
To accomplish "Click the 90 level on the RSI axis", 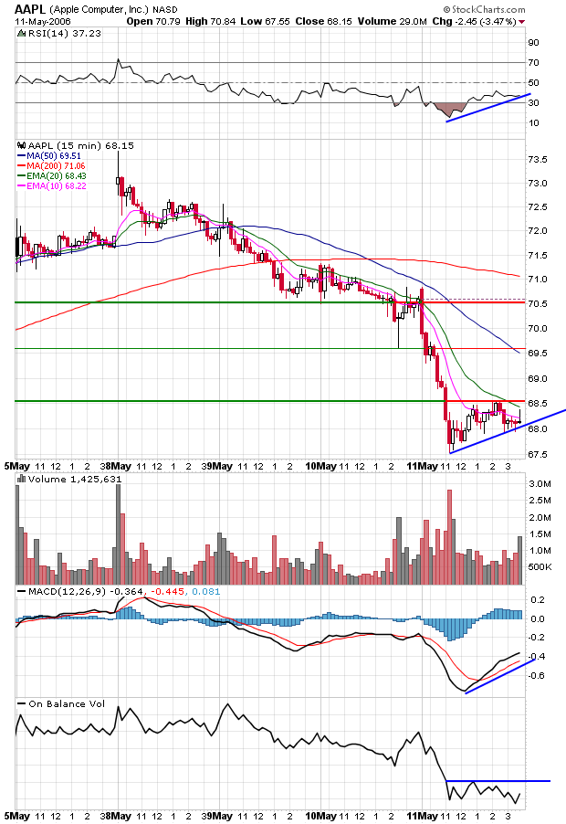I will coord(533,43).
